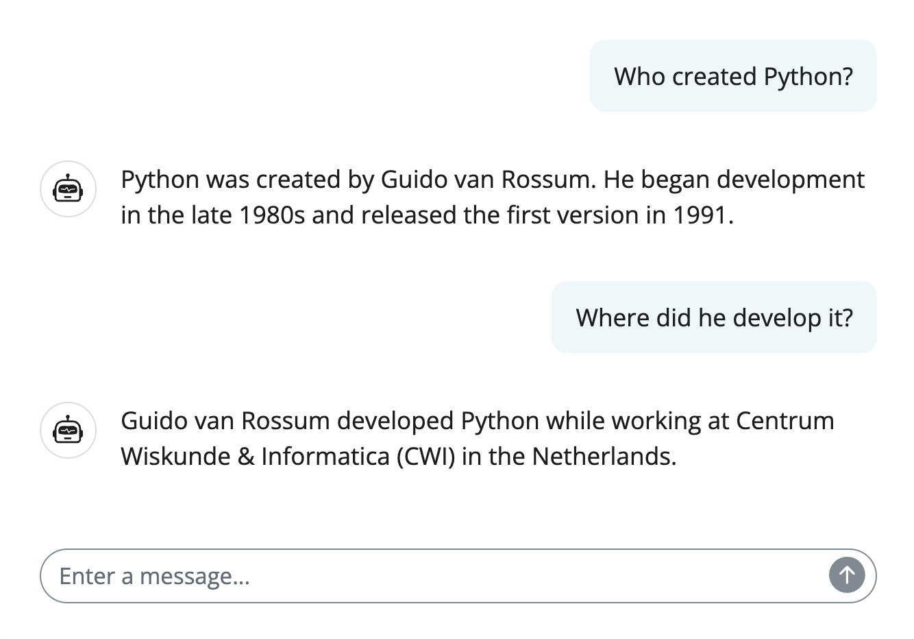
Task: Click the "Who created Python?" message bubble
Action: pos(733,76)
